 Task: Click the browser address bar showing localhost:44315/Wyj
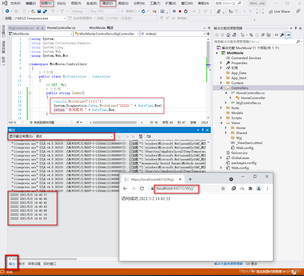176,189
